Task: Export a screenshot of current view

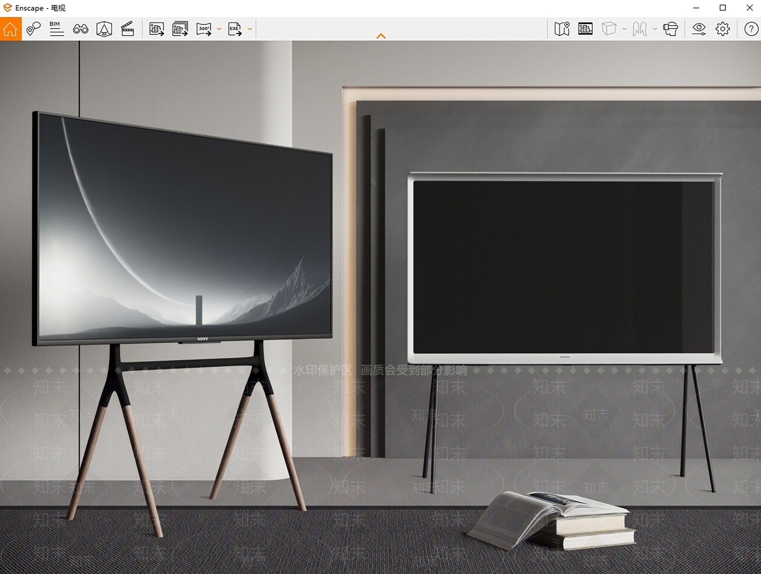Action: tap(156, 29)
